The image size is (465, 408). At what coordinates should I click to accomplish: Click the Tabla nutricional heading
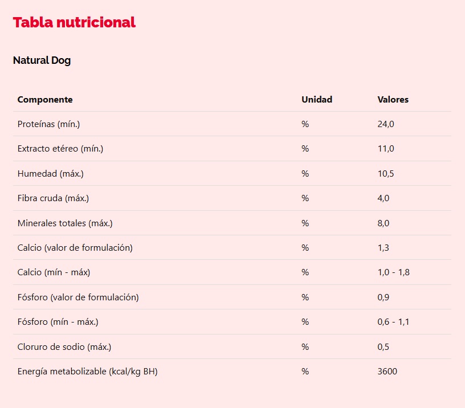click(74, 22)
